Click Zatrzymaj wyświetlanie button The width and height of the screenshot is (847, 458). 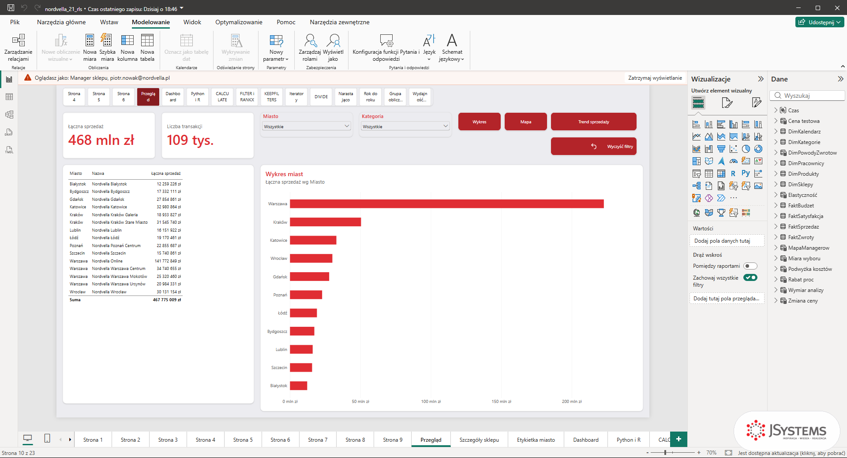[x=655, y=78]
